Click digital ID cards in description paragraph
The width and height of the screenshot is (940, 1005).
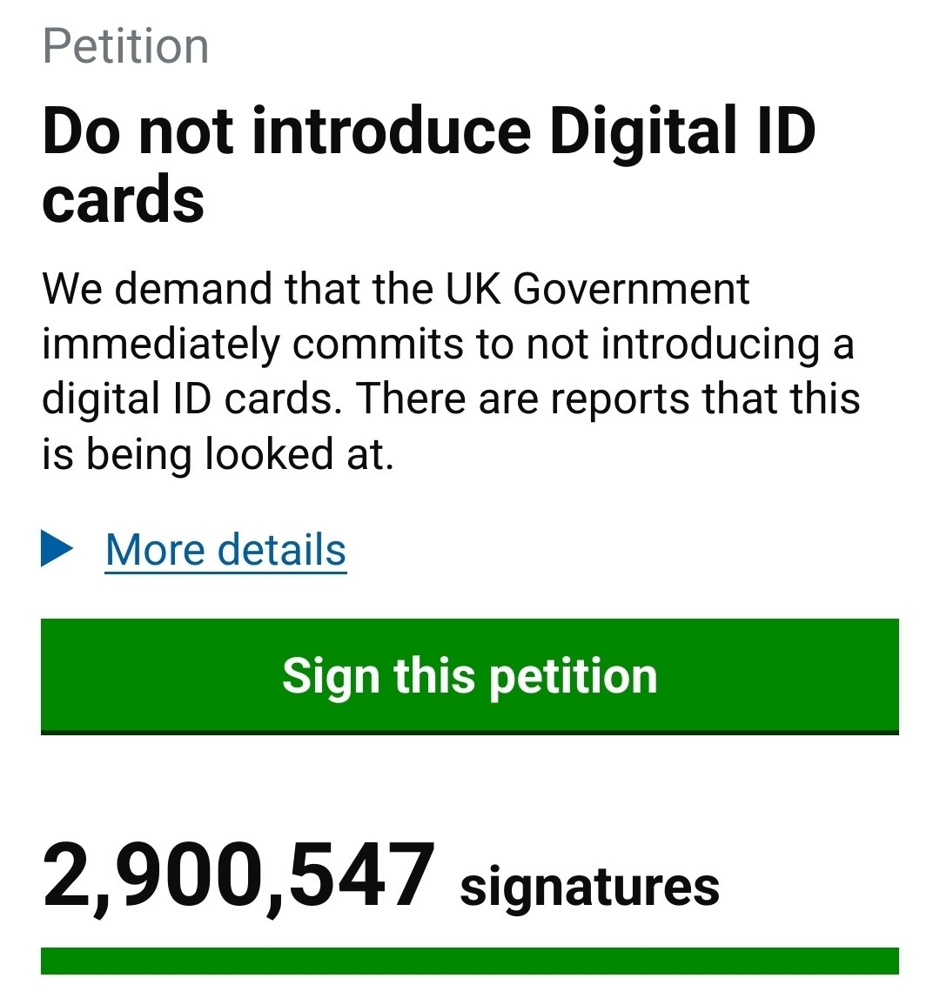pyautogui.click(x=186, y=399)
